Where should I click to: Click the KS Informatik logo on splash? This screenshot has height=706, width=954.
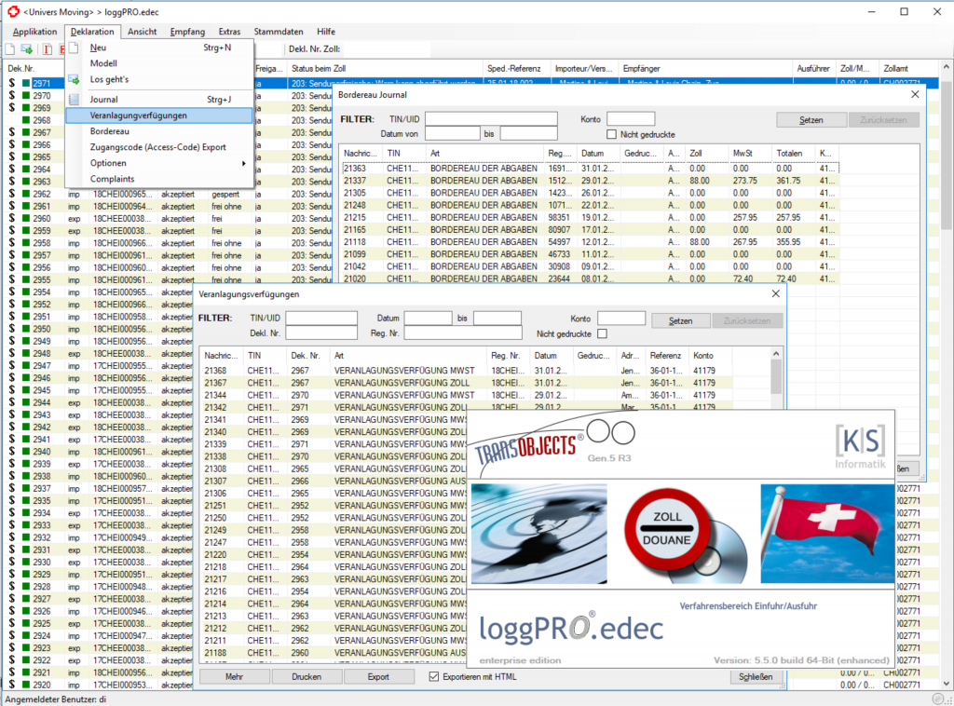860,447
